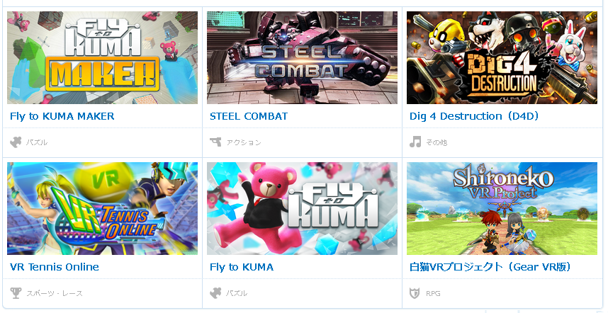Image resolution: width=608 pixels, height=313 pixels.
Task: Click the trophy icon under VR Tennis Online
Action: point(16,293)
